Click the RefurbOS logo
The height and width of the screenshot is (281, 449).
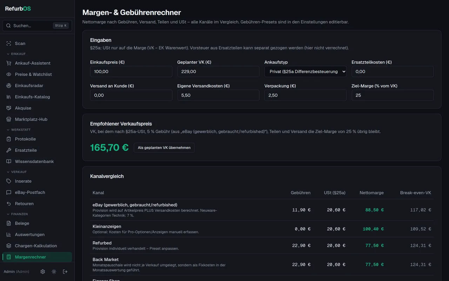18,8
